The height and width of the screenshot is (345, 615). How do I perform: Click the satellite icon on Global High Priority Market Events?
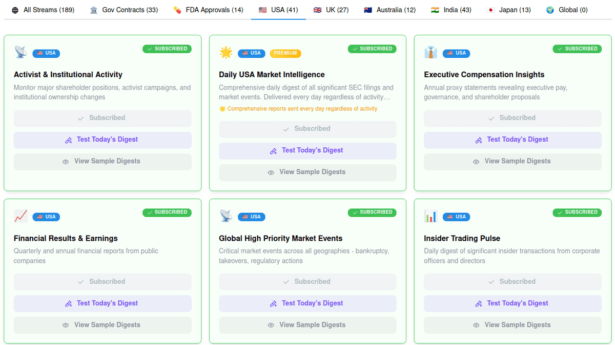(225, 215)
